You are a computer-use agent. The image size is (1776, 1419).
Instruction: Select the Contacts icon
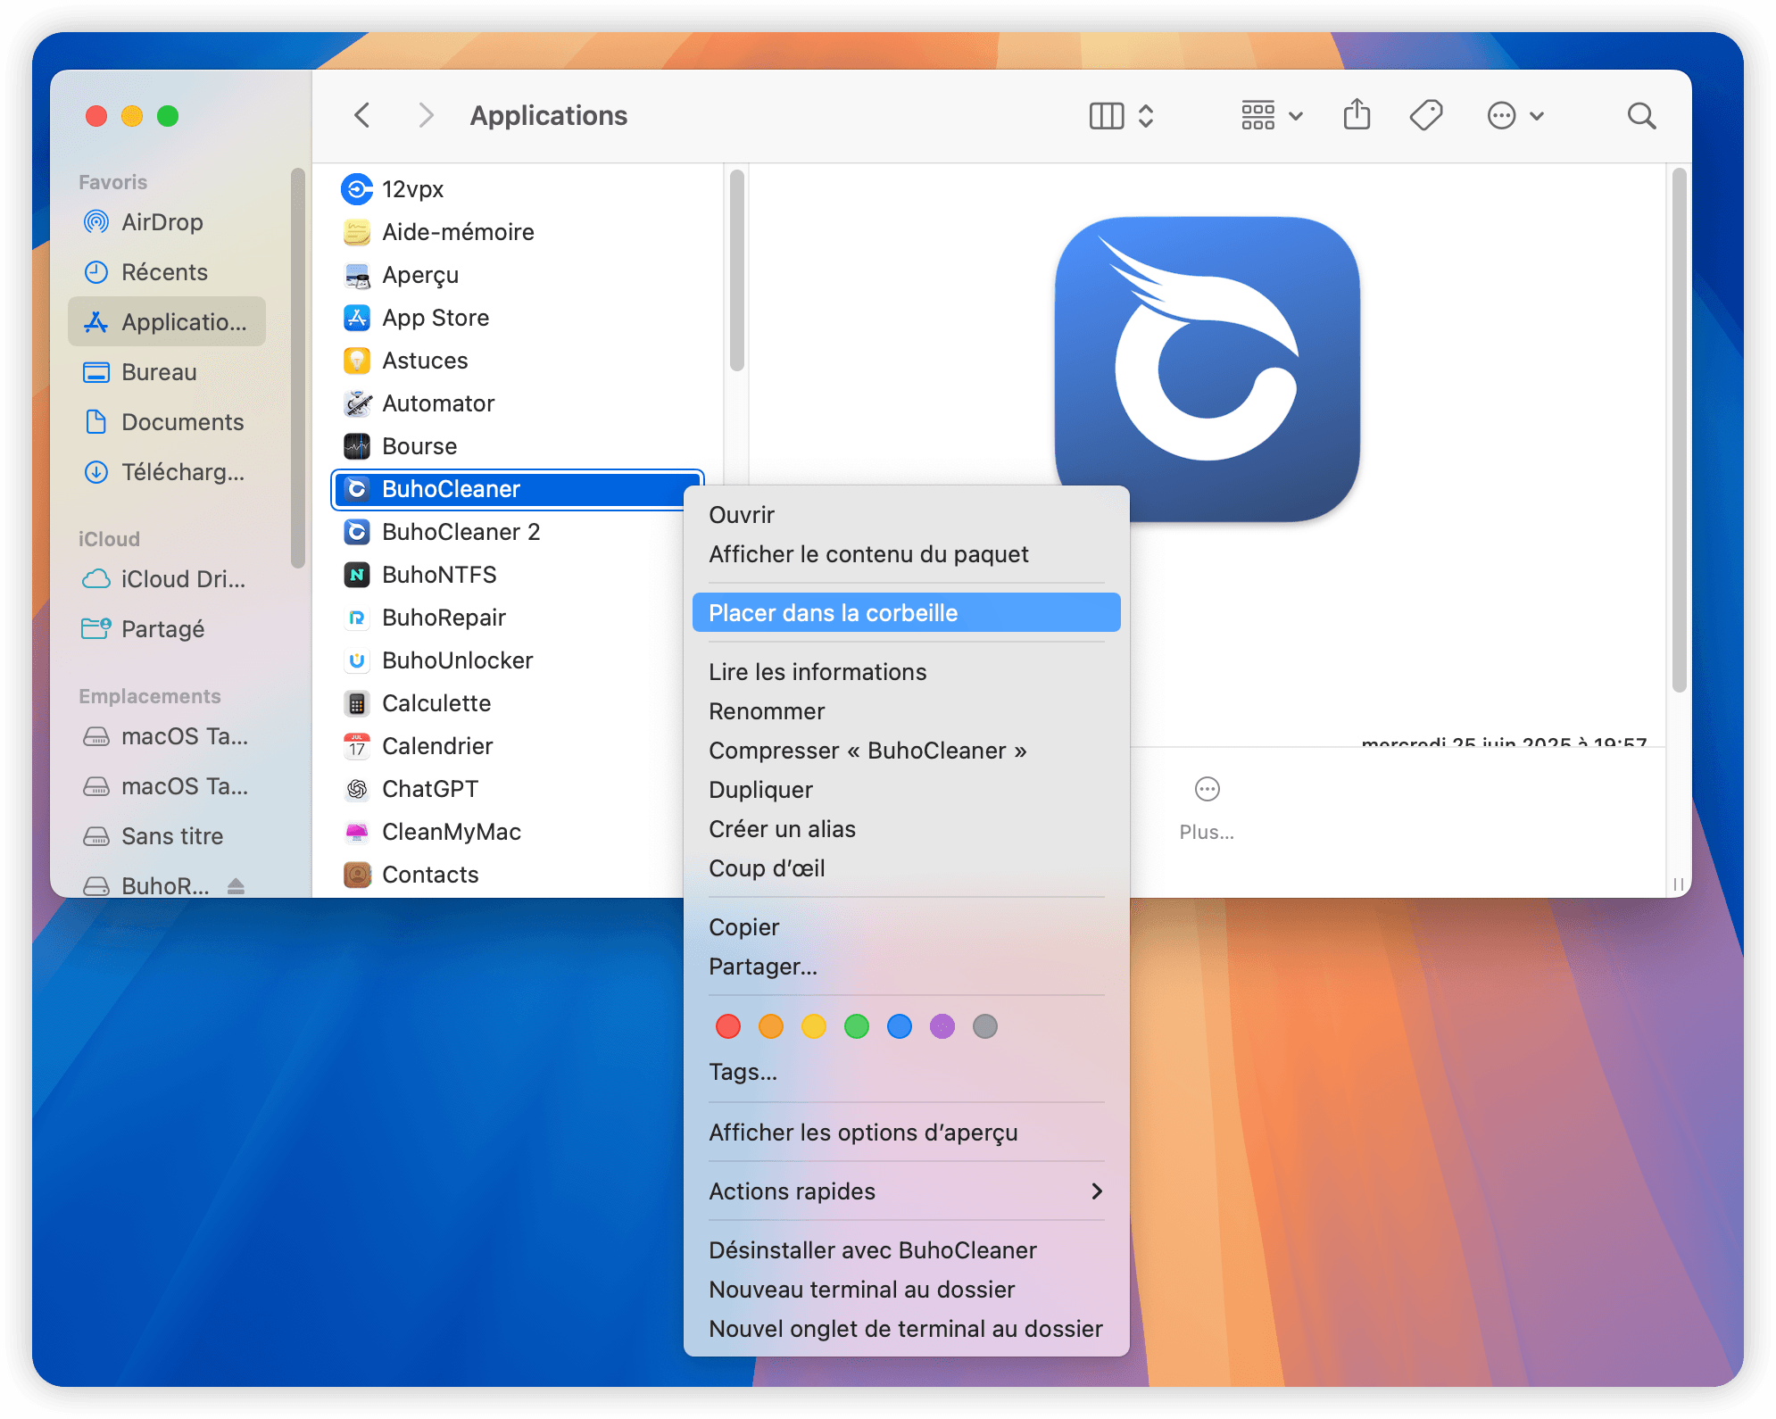tap(357, 875)
